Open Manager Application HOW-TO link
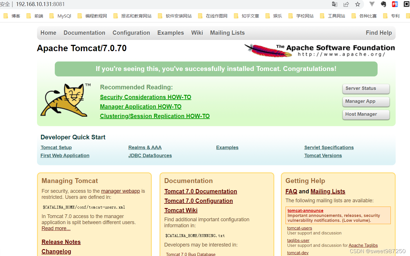The image size is (410, 256). [141, 107]
